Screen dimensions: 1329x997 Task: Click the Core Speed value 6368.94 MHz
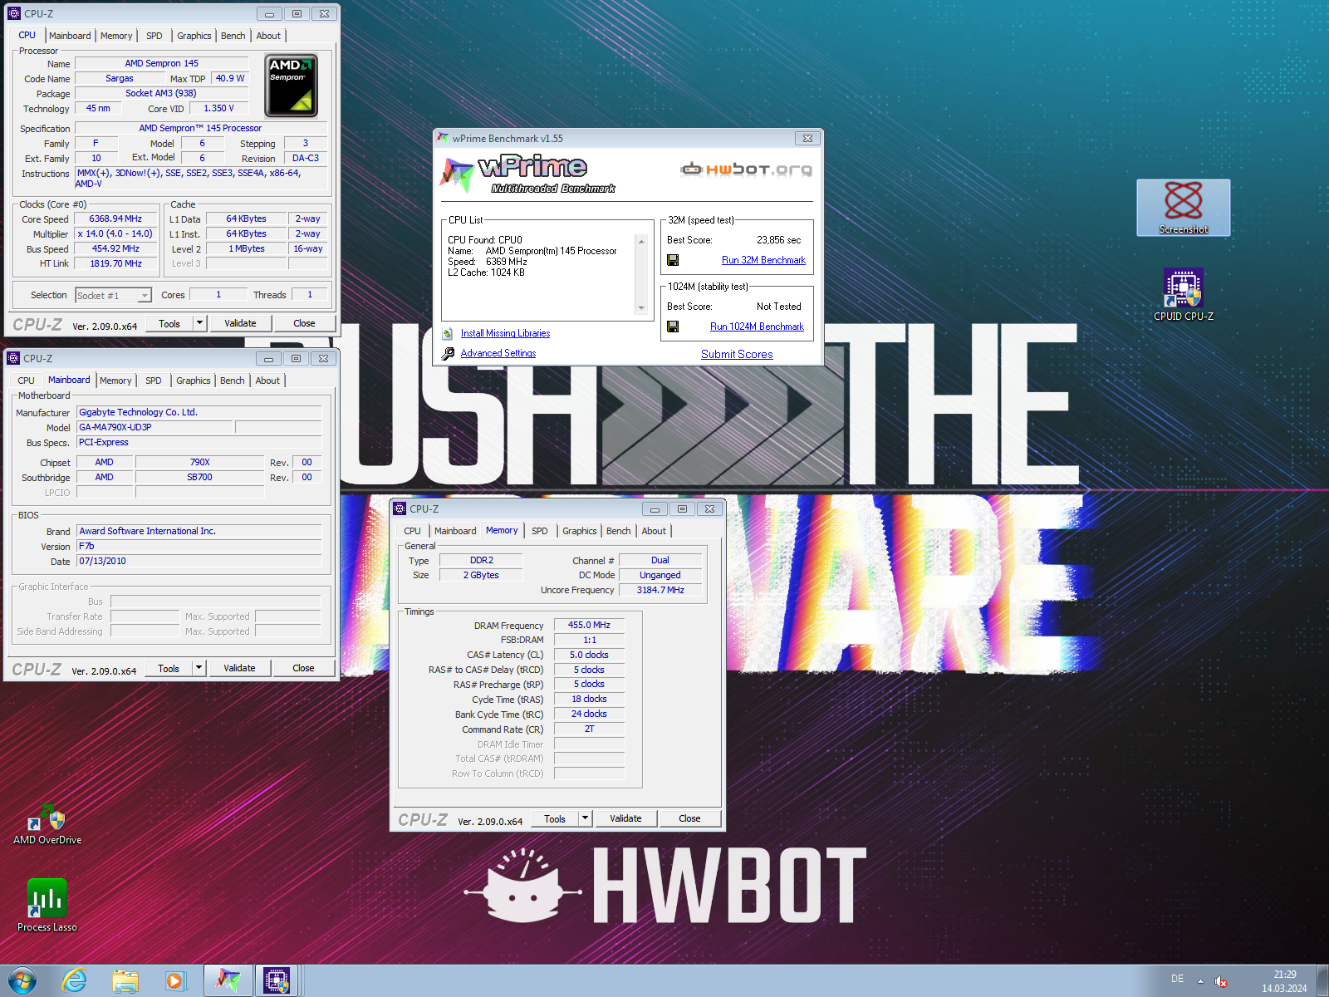pyautogui.click(x=116, y=219)
